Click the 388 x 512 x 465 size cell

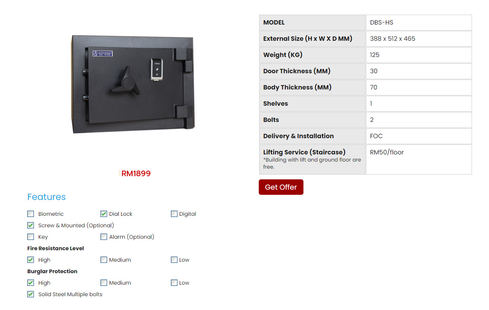click(x=418, y=39)
